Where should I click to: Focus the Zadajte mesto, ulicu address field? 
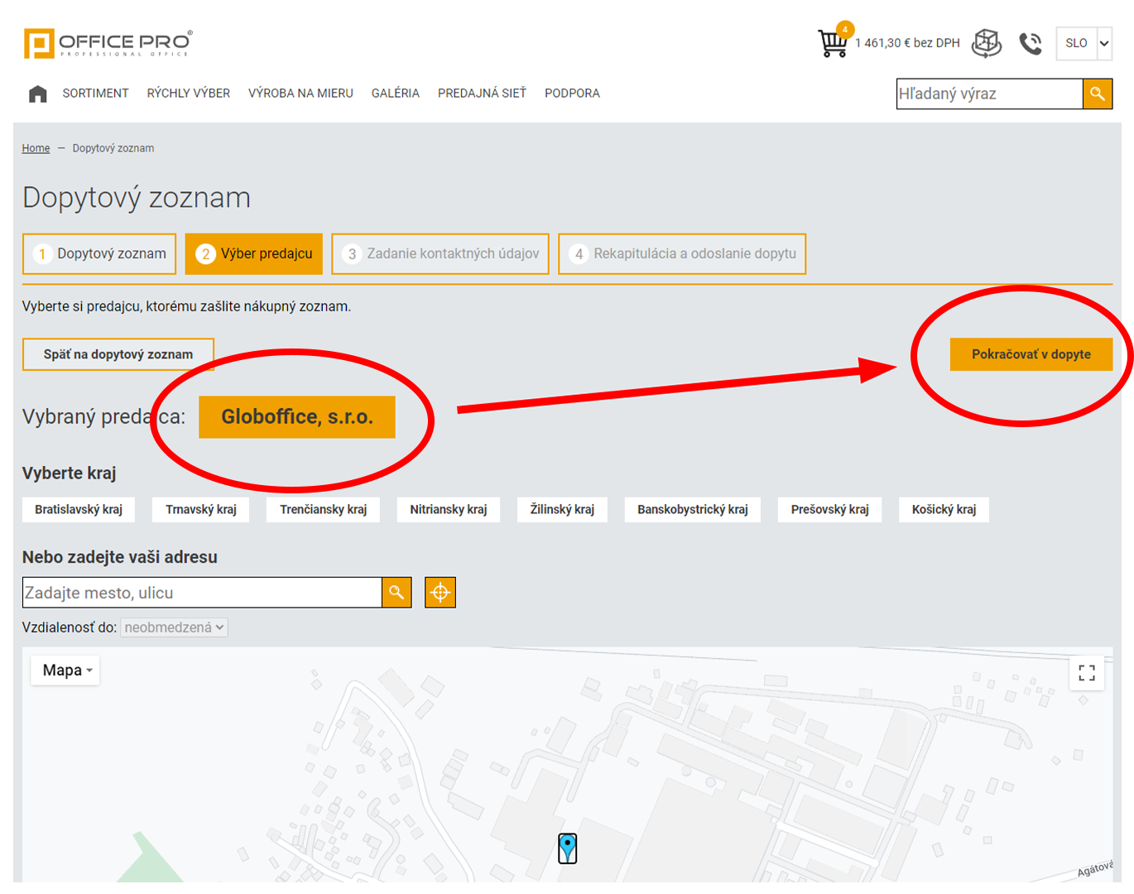tap(202, 593)
